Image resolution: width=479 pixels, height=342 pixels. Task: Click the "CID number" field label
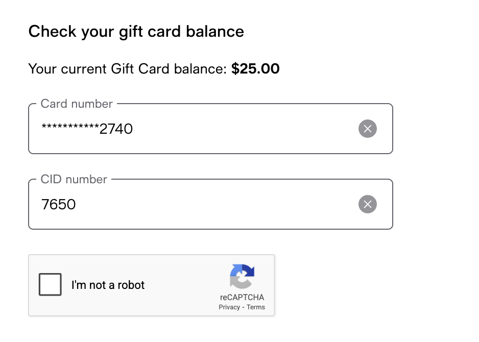tap(74, 180)
